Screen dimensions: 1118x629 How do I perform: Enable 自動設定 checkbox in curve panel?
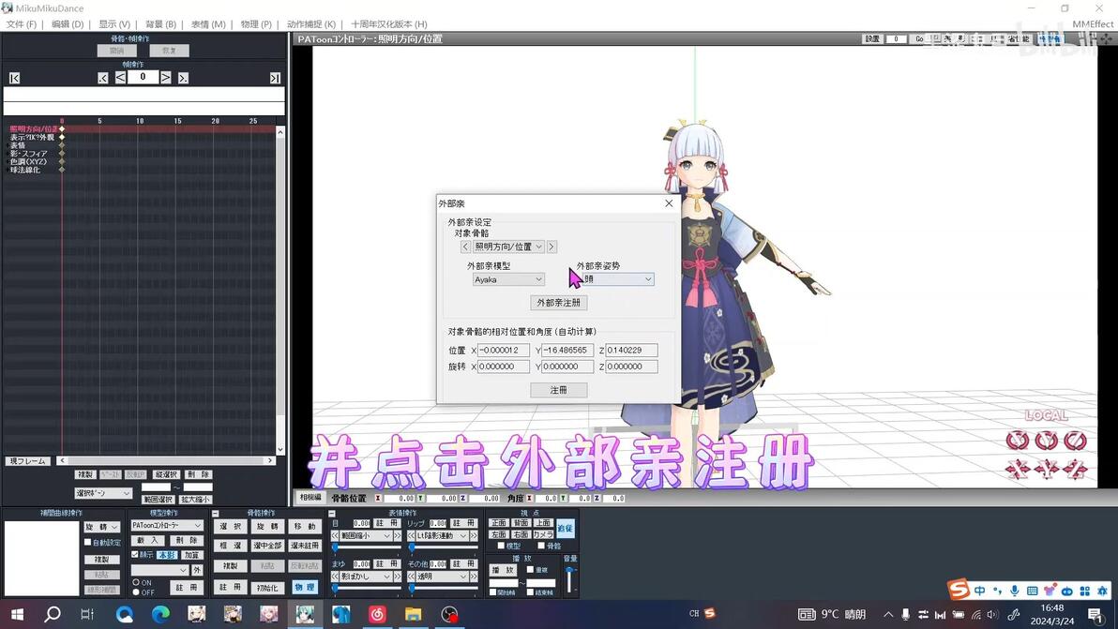click(88, 542)
